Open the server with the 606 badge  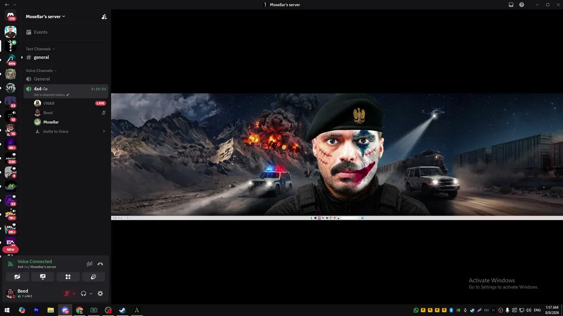(11, 60)
